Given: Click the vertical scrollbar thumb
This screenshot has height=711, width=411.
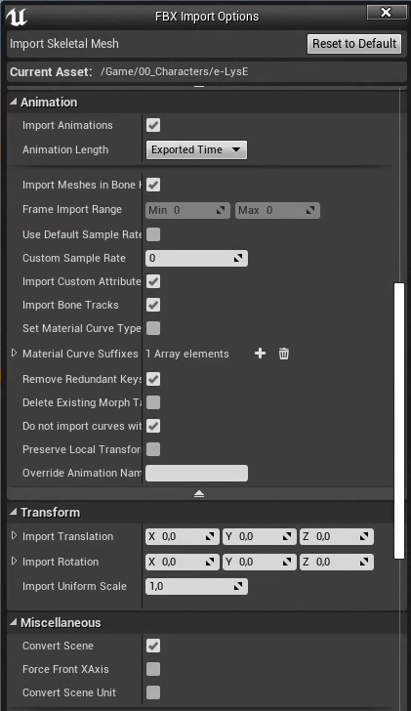Looking at the screenshot, I should tap(398, 421).
